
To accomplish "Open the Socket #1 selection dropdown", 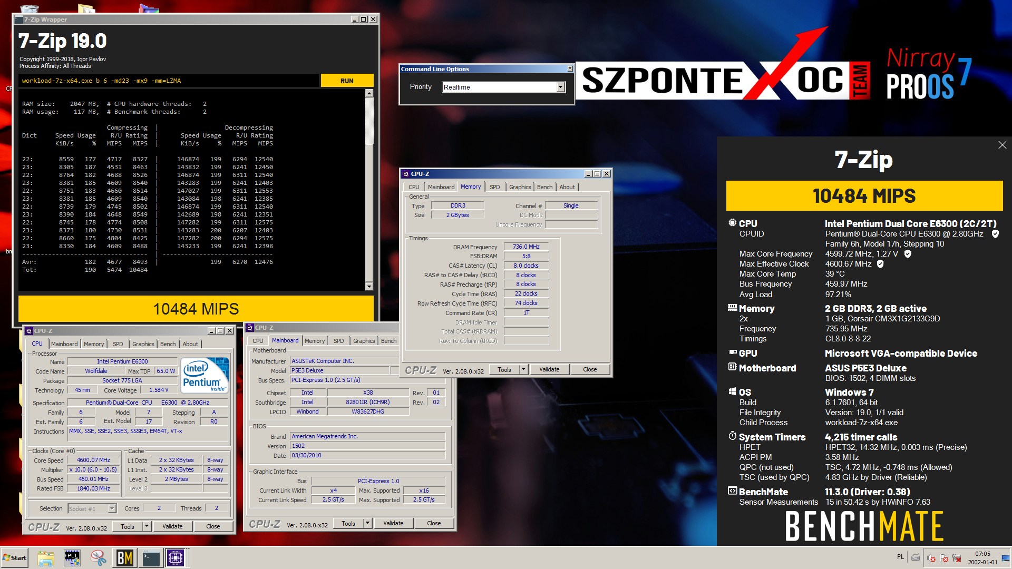I will click(112, 508).
